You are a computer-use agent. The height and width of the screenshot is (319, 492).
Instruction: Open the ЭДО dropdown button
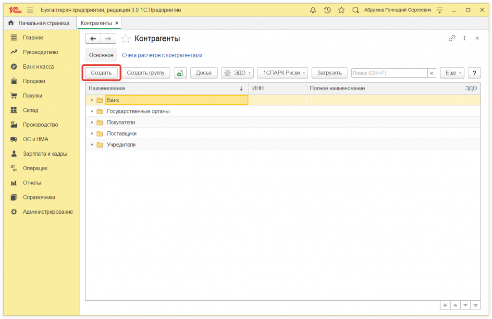point(237,73)
